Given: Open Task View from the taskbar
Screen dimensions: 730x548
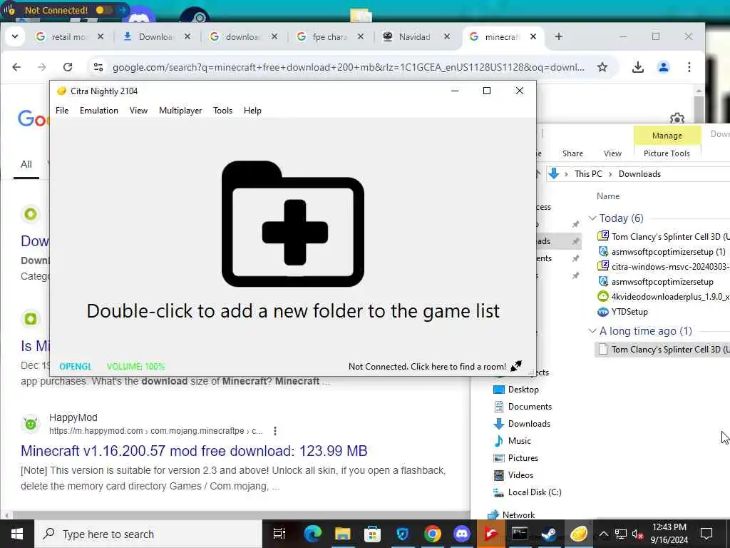Looking at the screenshot, I should pos(279,534).
